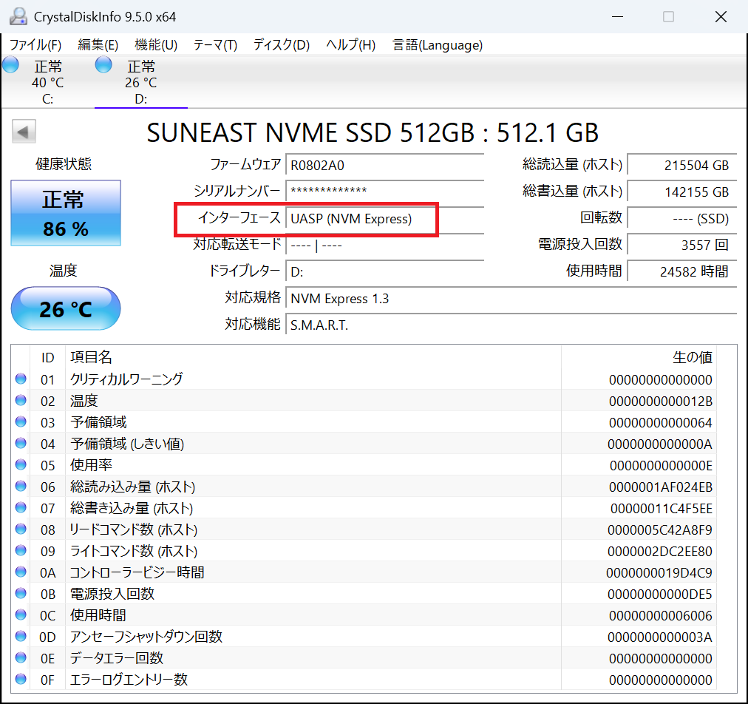Click status dot for row 0A コントローラービジー時間
The width and height of the screenshot is (748, 704).
[x=21, y=572]
